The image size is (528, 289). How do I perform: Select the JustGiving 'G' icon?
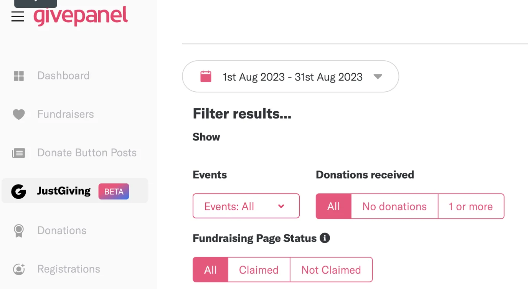click(x=18, y=191)
